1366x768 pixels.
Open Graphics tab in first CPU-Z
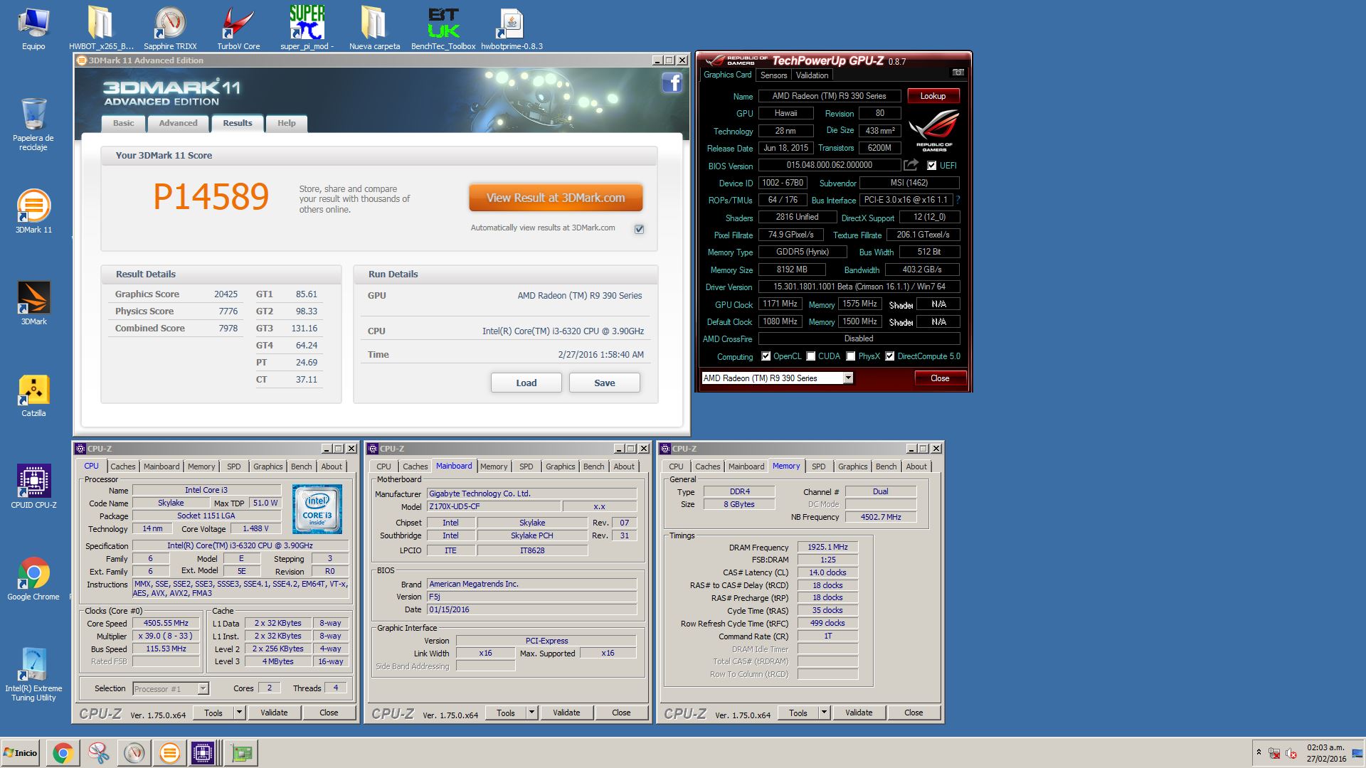pyautogui.click(x=268, y=466)
